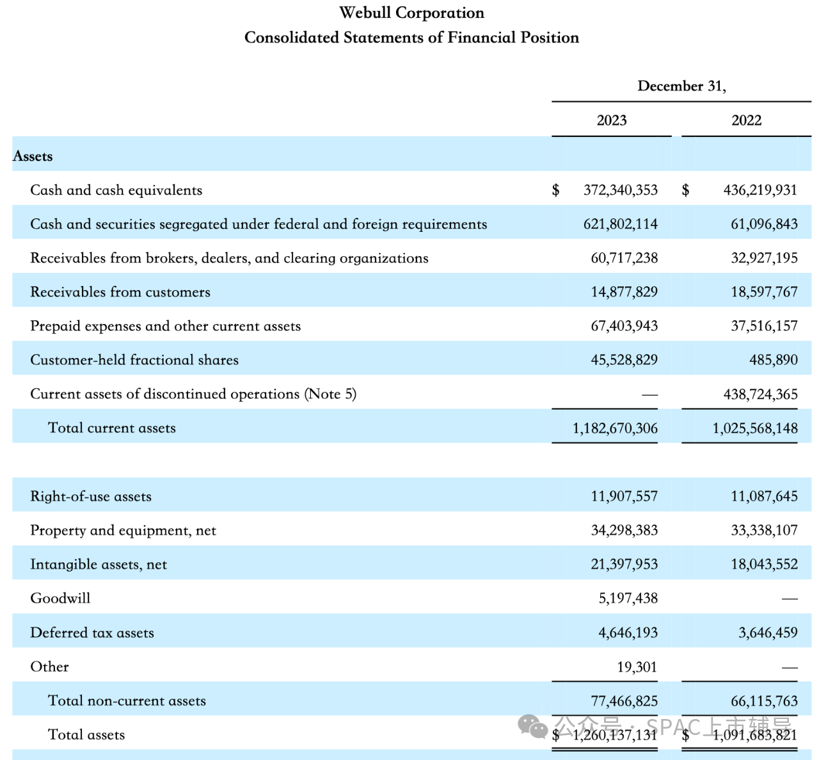Click the Other row label
The image size is (819, 760).
pyautogui.click(x=49, y=667)
